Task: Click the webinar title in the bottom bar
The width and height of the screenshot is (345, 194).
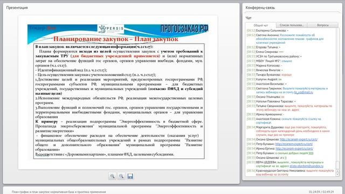Action: (x=59, y=192)
